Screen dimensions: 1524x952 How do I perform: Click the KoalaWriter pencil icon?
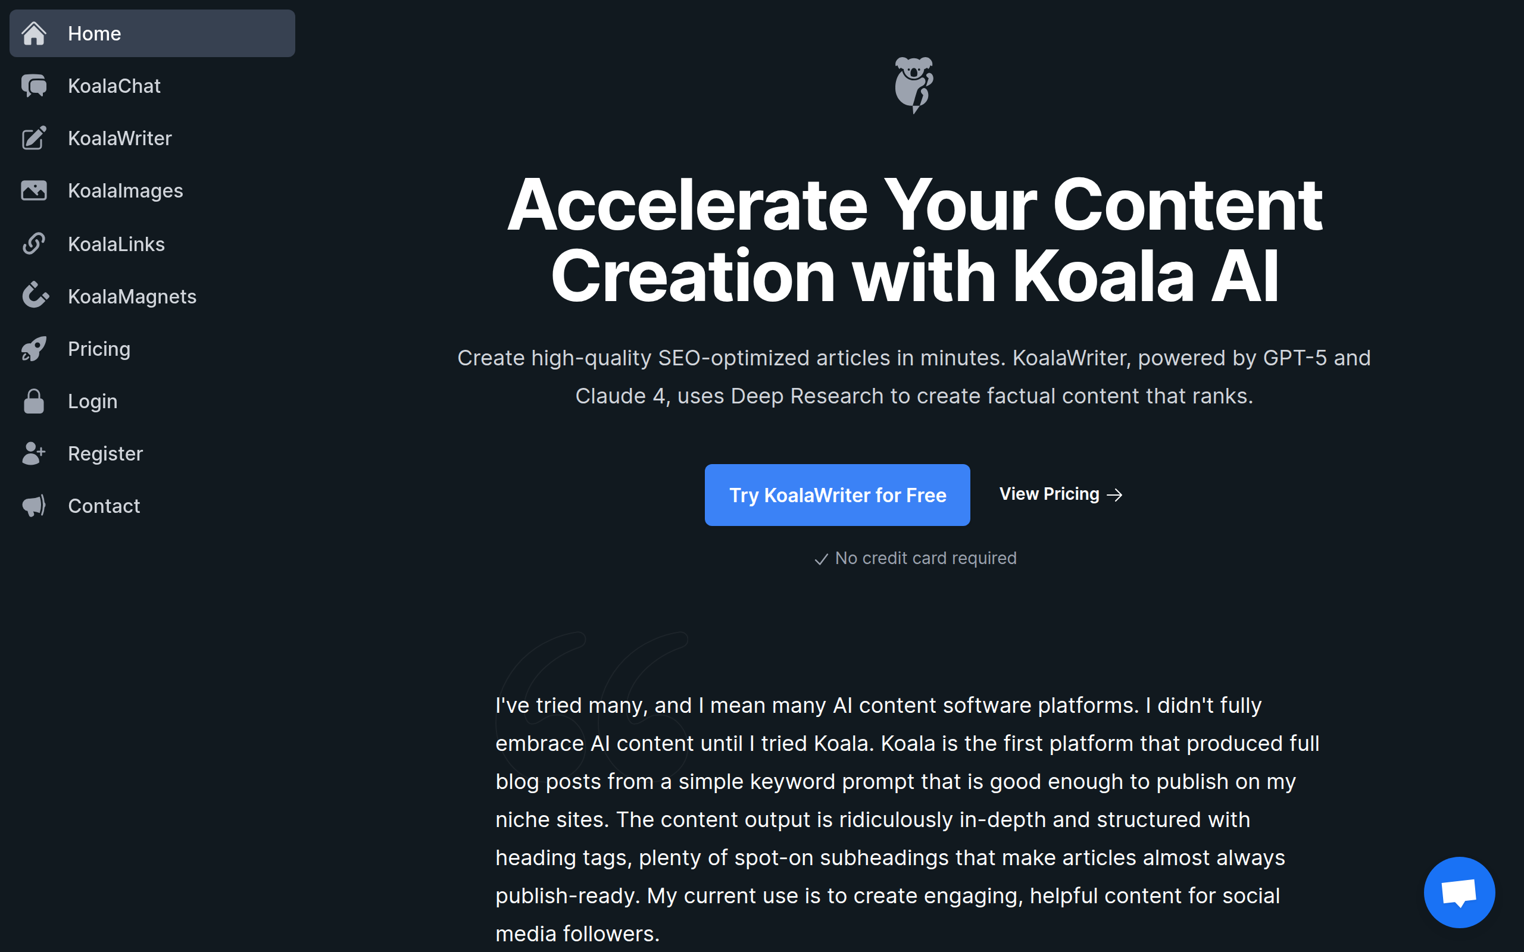point(34,138)
